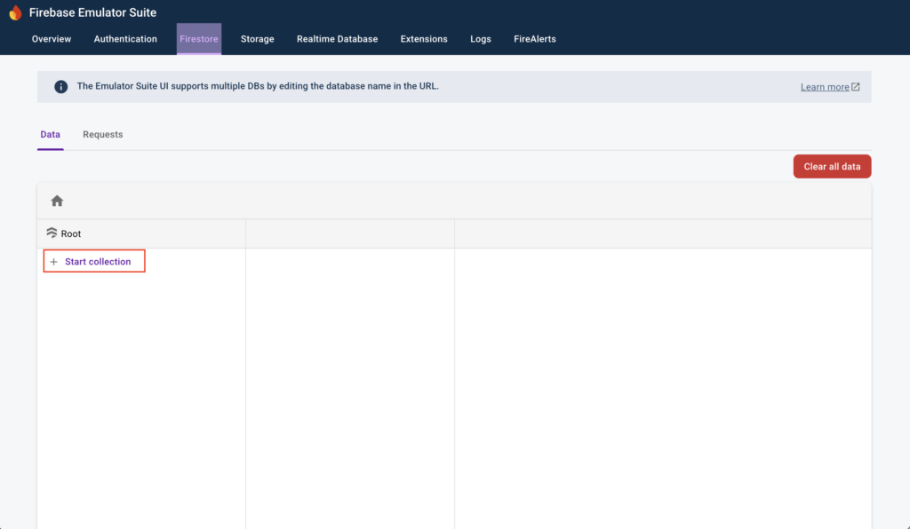Switch to the FireAlerts tab
This screenshot has width=910, height=529.
pyautogui.click(x=535, y=39)
